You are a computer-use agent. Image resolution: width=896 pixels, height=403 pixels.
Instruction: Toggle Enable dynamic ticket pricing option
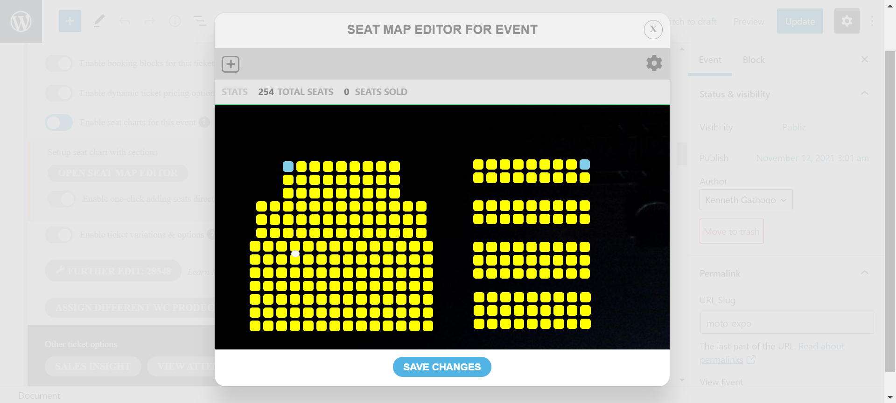[x=59, y=93]
